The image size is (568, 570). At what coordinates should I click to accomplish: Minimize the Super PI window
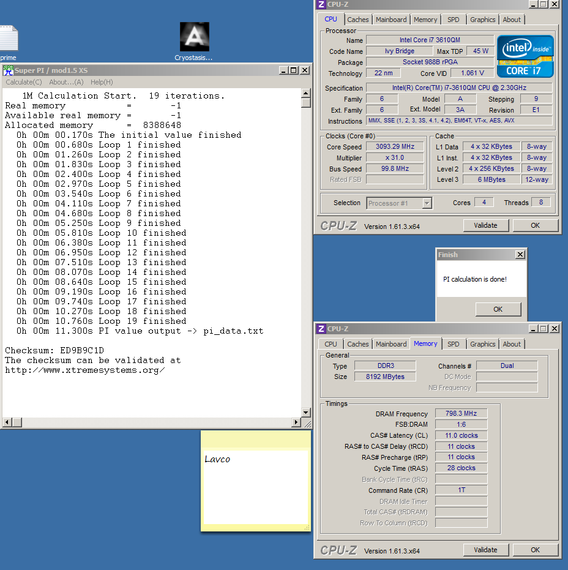[284, 70]
